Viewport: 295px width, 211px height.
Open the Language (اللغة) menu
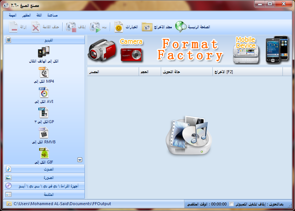(x=39, y=15)
